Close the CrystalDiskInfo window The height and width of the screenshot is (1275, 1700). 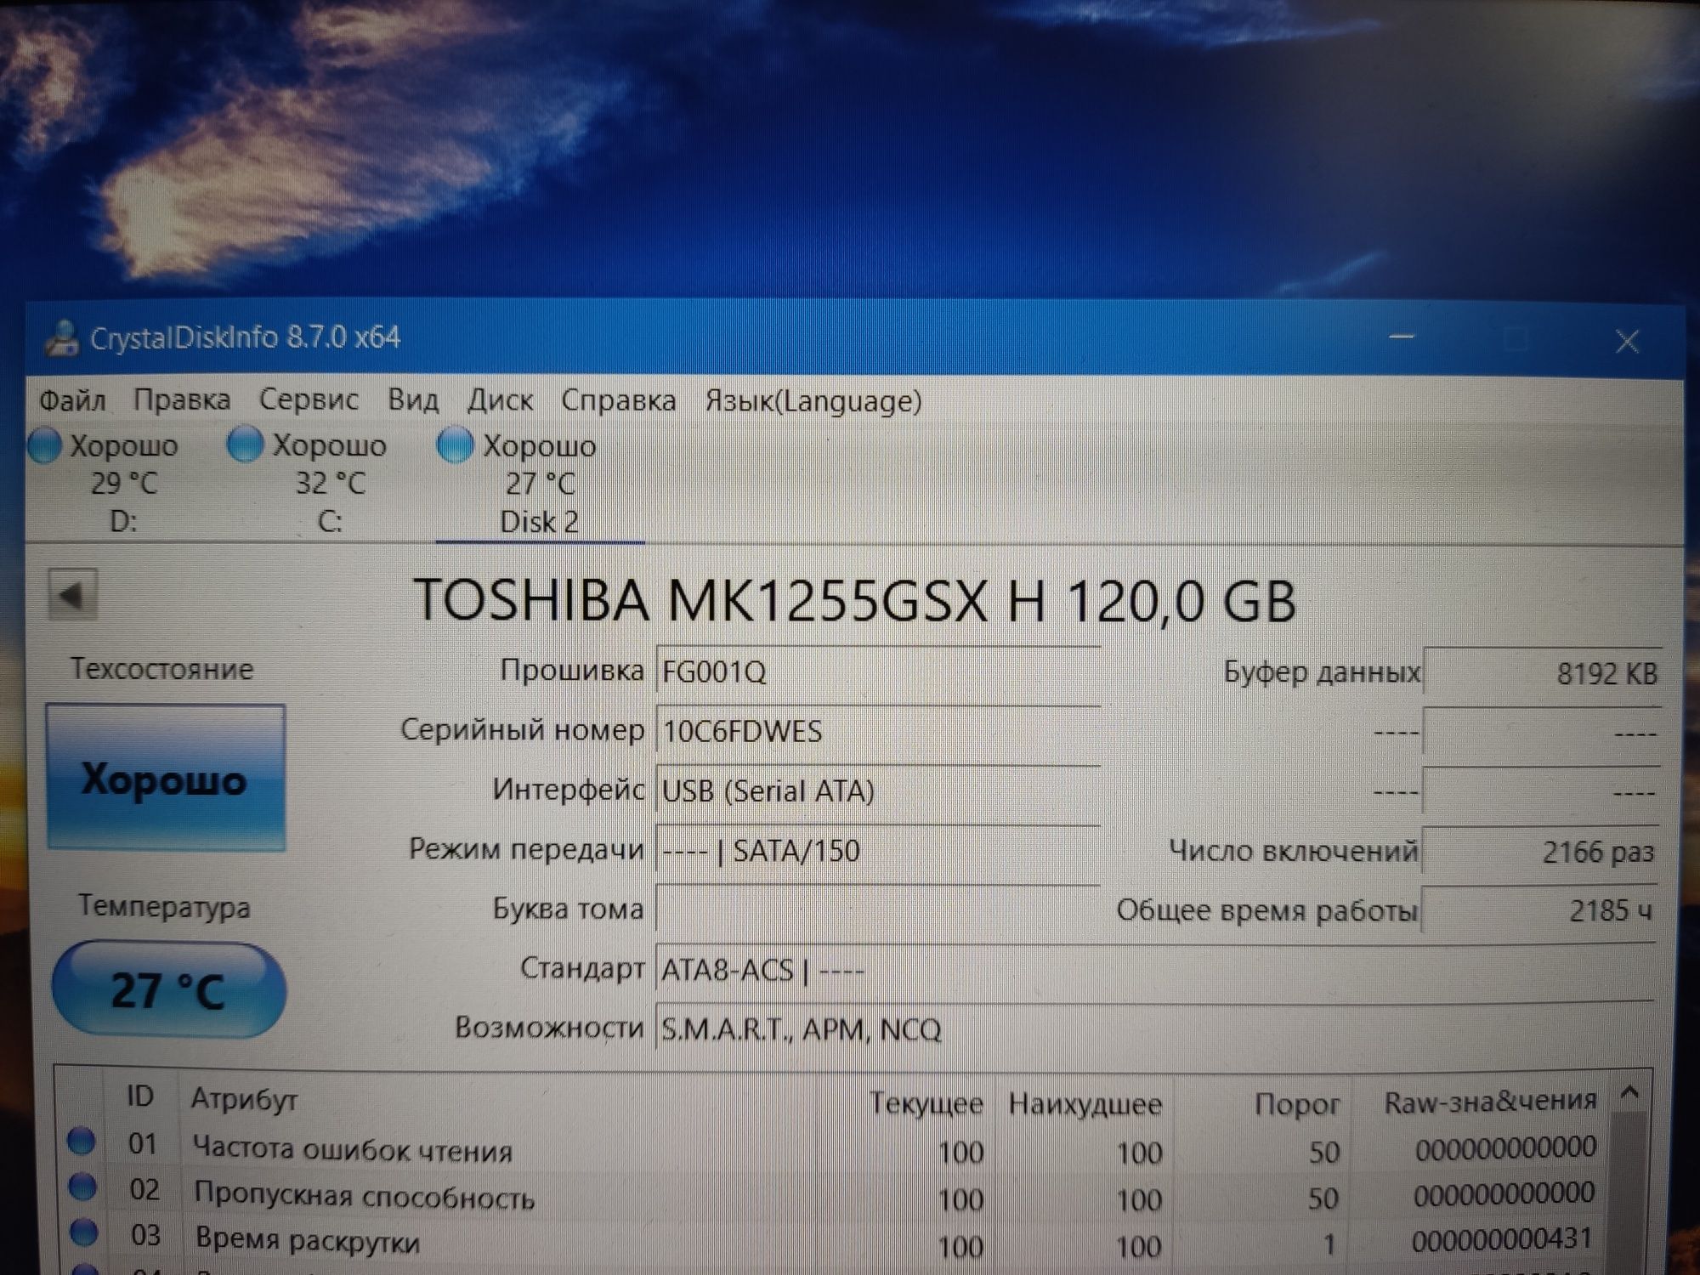(1627, 342)
